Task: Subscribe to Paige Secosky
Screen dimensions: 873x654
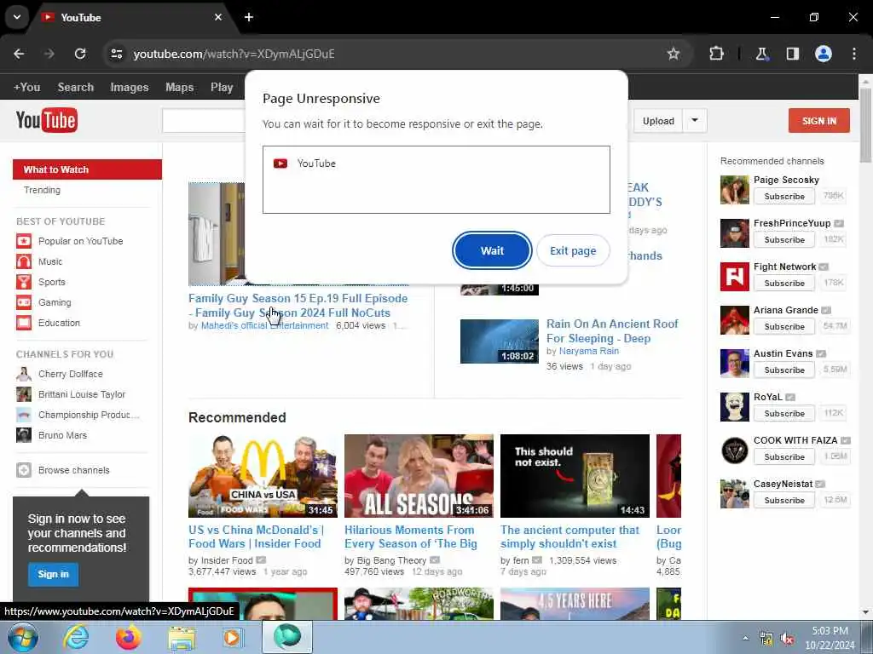Action: [x=784, y=197]
